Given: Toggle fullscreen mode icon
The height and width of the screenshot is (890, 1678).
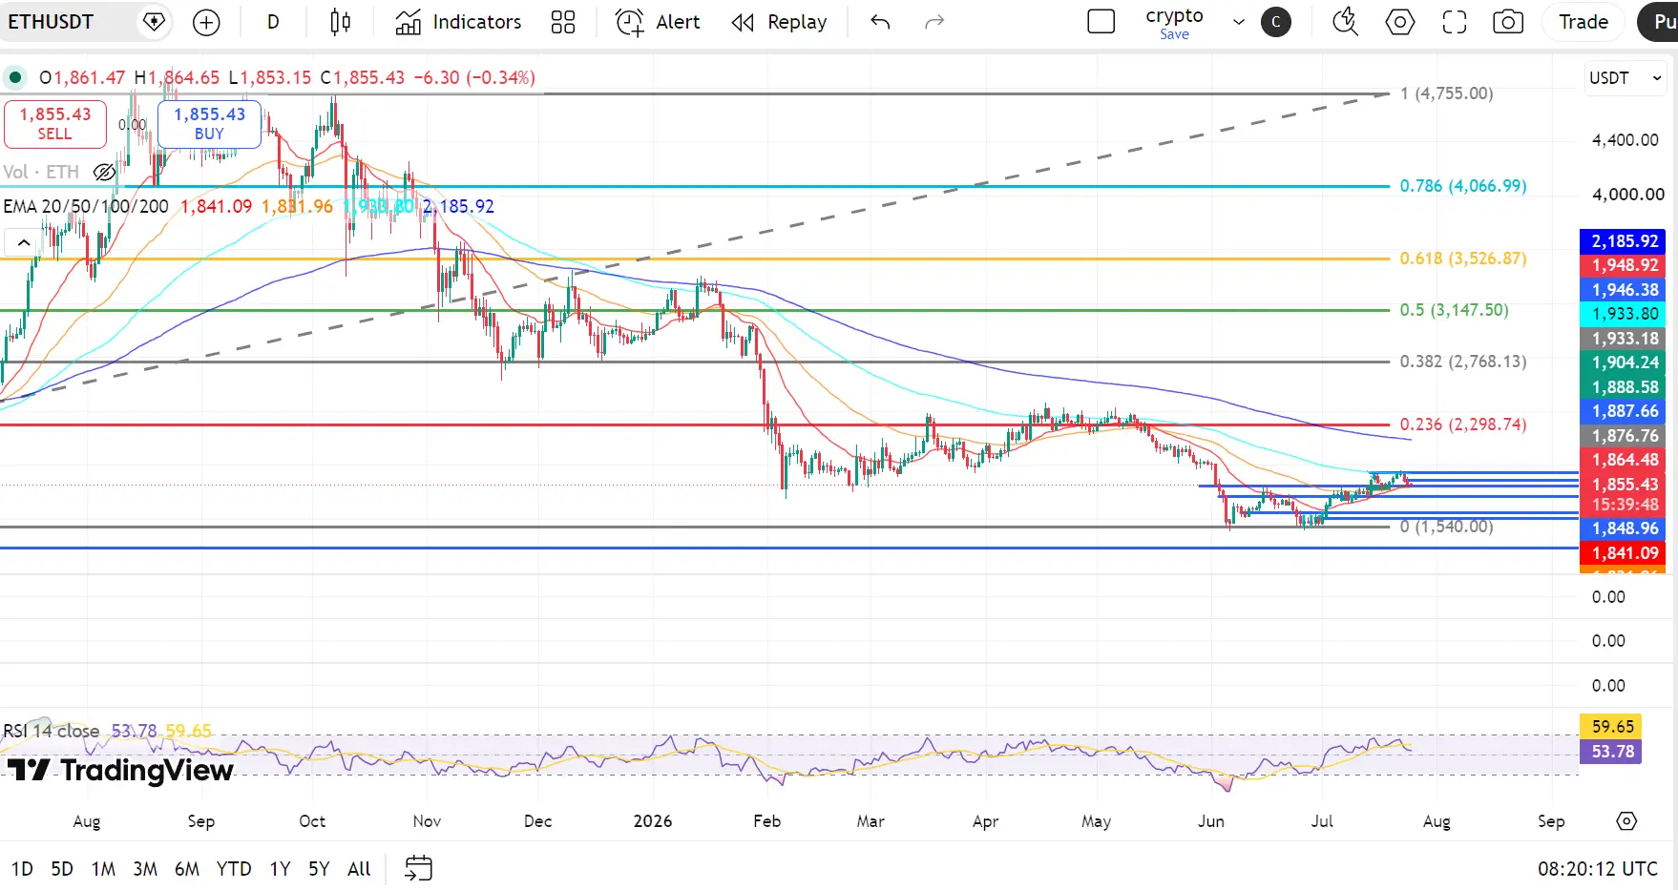Looking at the screenshot, I should pyautogui.click(x=1455, y=22).
